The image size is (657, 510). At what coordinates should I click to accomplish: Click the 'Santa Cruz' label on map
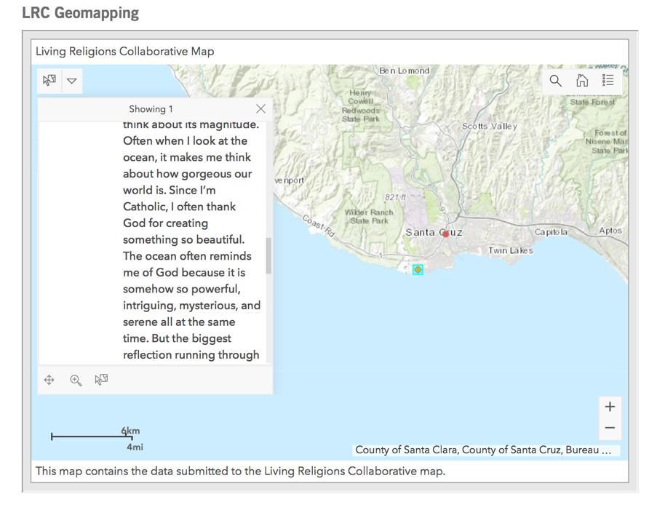[433, 233]
